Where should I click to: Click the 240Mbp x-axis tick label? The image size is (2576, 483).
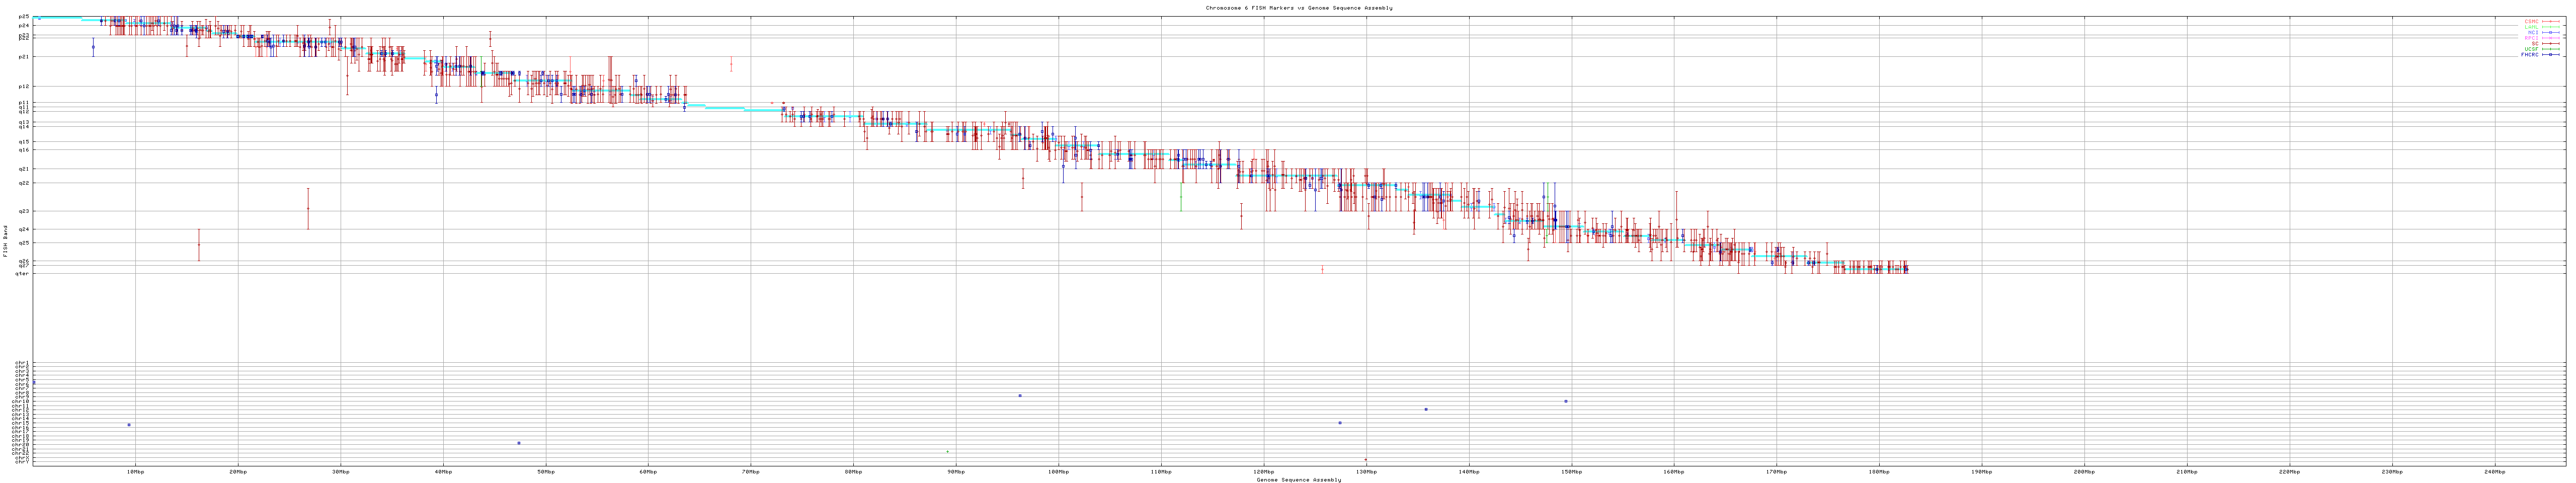(x=2494, y=471)
